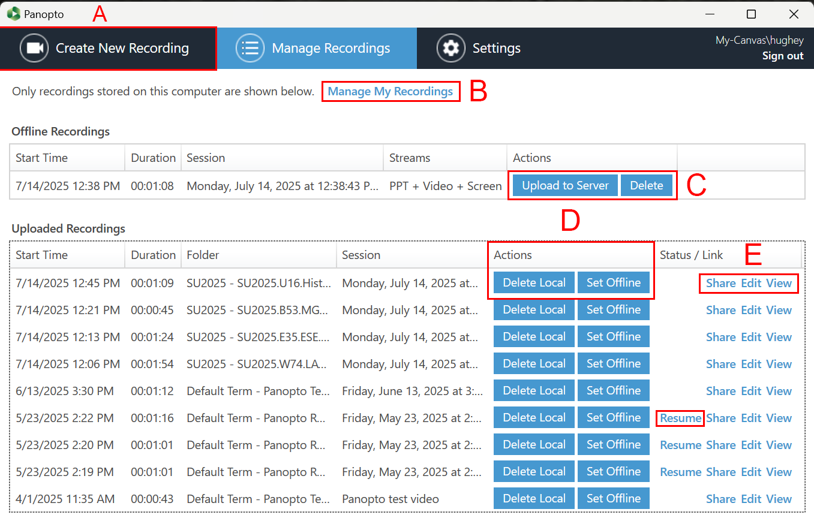Maximize the Panopto window
Screen dimensions: 814x518
pyautogui.click(x=751, y=14)
